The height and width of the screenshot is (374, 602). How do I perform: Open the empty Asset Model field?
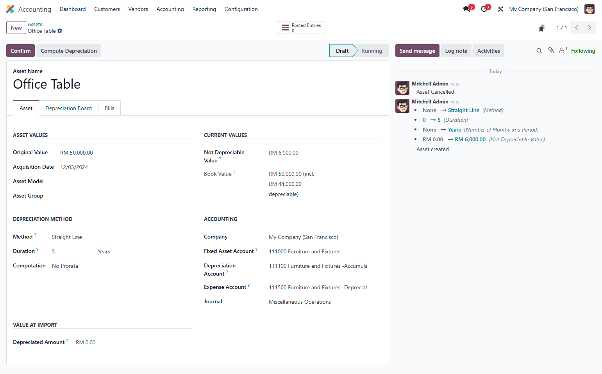pos(125,182)
